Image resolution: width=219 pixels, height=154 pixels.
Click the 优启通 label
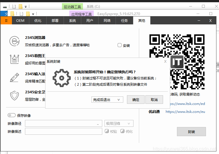[x=154, y=111]
